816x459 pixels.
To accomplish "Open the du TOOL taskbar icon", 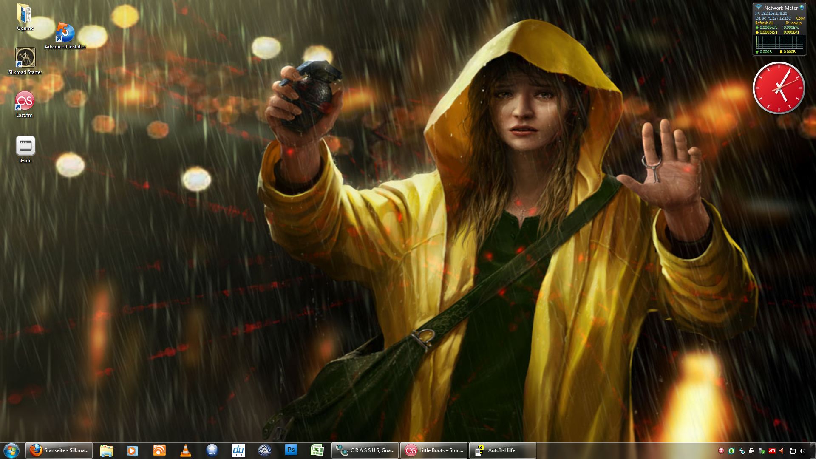I will tap(238, 450).
